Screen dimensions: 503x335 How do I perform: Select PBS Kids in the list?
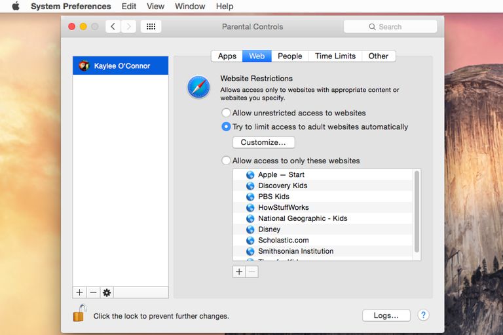coord(323,197)
